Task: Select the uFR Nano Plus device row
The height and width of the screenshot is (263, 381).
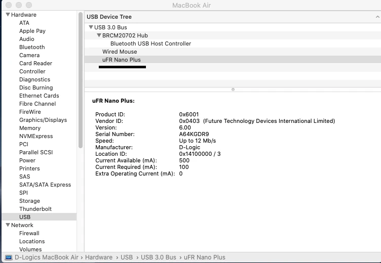Action: [233, 60]
